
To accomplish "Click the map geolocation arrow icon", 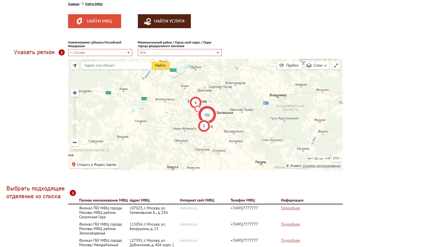I will coord(75,66).
